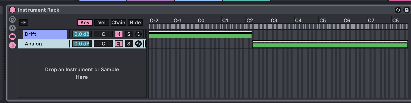Click the auto-select chain button
The height and width of the screenshot is (103, 411).
click(24, 22)
